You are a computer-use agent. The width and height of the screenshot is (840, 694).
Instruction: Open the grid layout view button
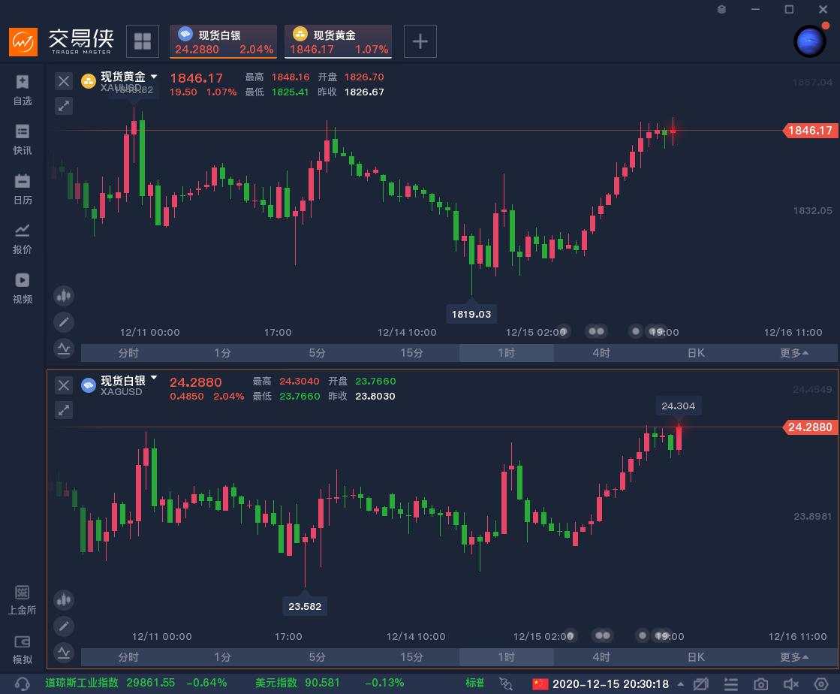point(143,41)
